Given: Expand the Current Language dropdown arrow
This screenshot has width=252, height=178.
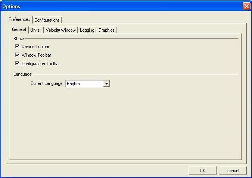Looking at the screenshot, I should click(x=106, y=84).
